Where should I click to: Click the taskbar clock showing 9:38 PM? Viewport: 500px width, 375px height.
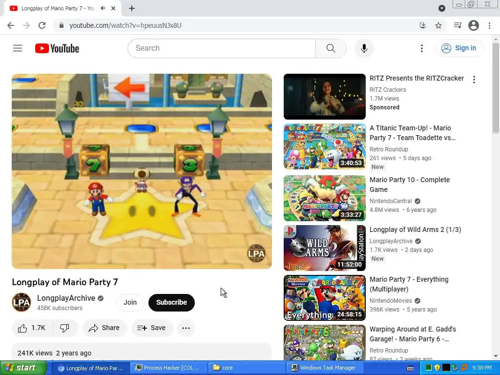coord(482,368)
